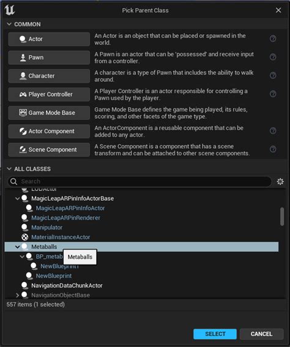Open the class viewer settings gear
The image size is (290, 347).
280,182
